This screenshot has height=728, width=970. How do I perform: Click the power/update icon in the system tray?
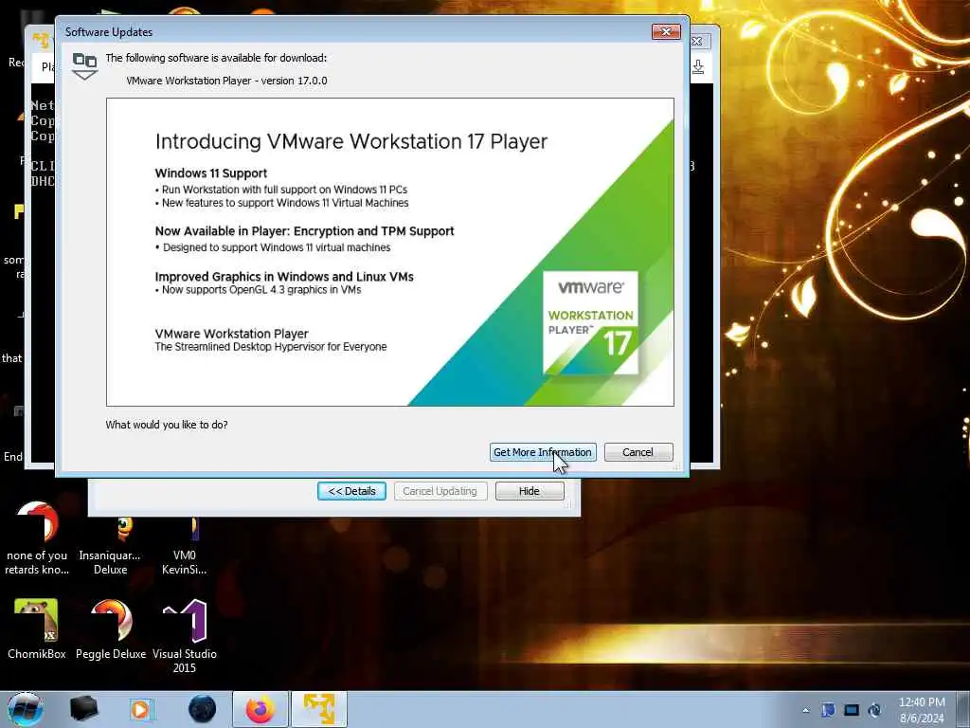pyautogui.click(x=874, y=710)
